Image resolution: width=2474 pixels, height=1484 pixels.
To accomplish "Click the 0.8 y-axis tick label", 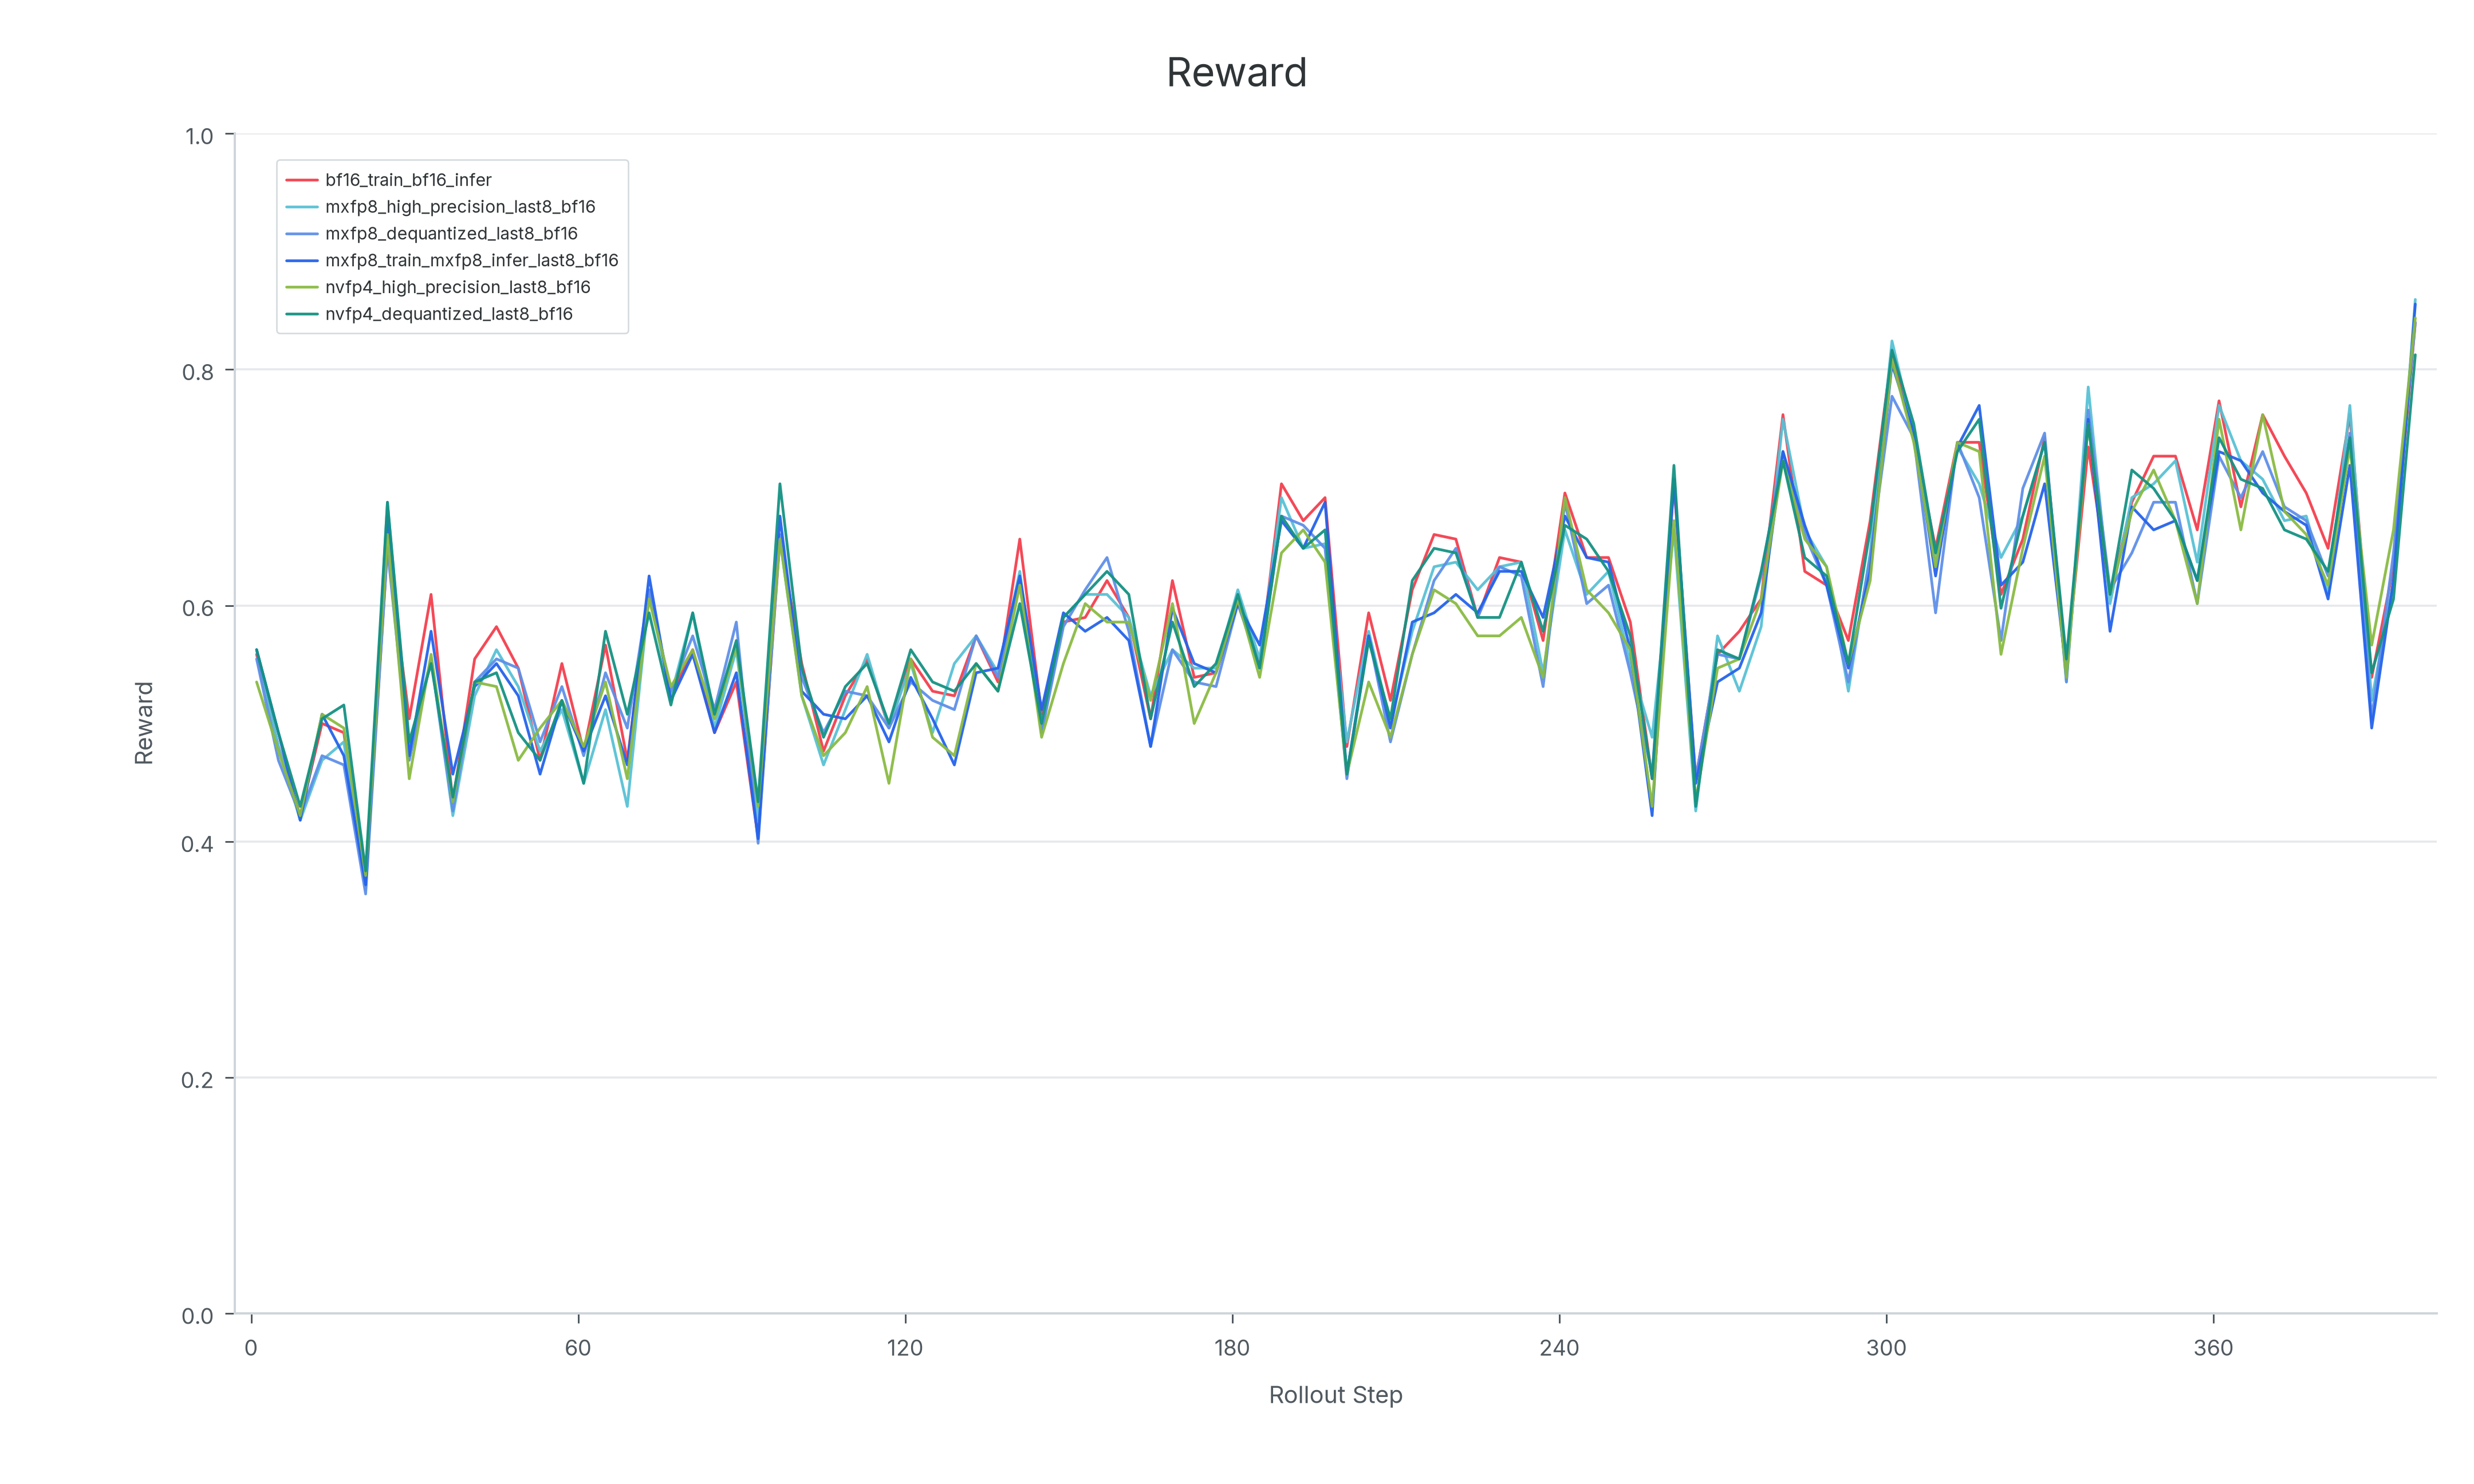I will tap(198, 372).
